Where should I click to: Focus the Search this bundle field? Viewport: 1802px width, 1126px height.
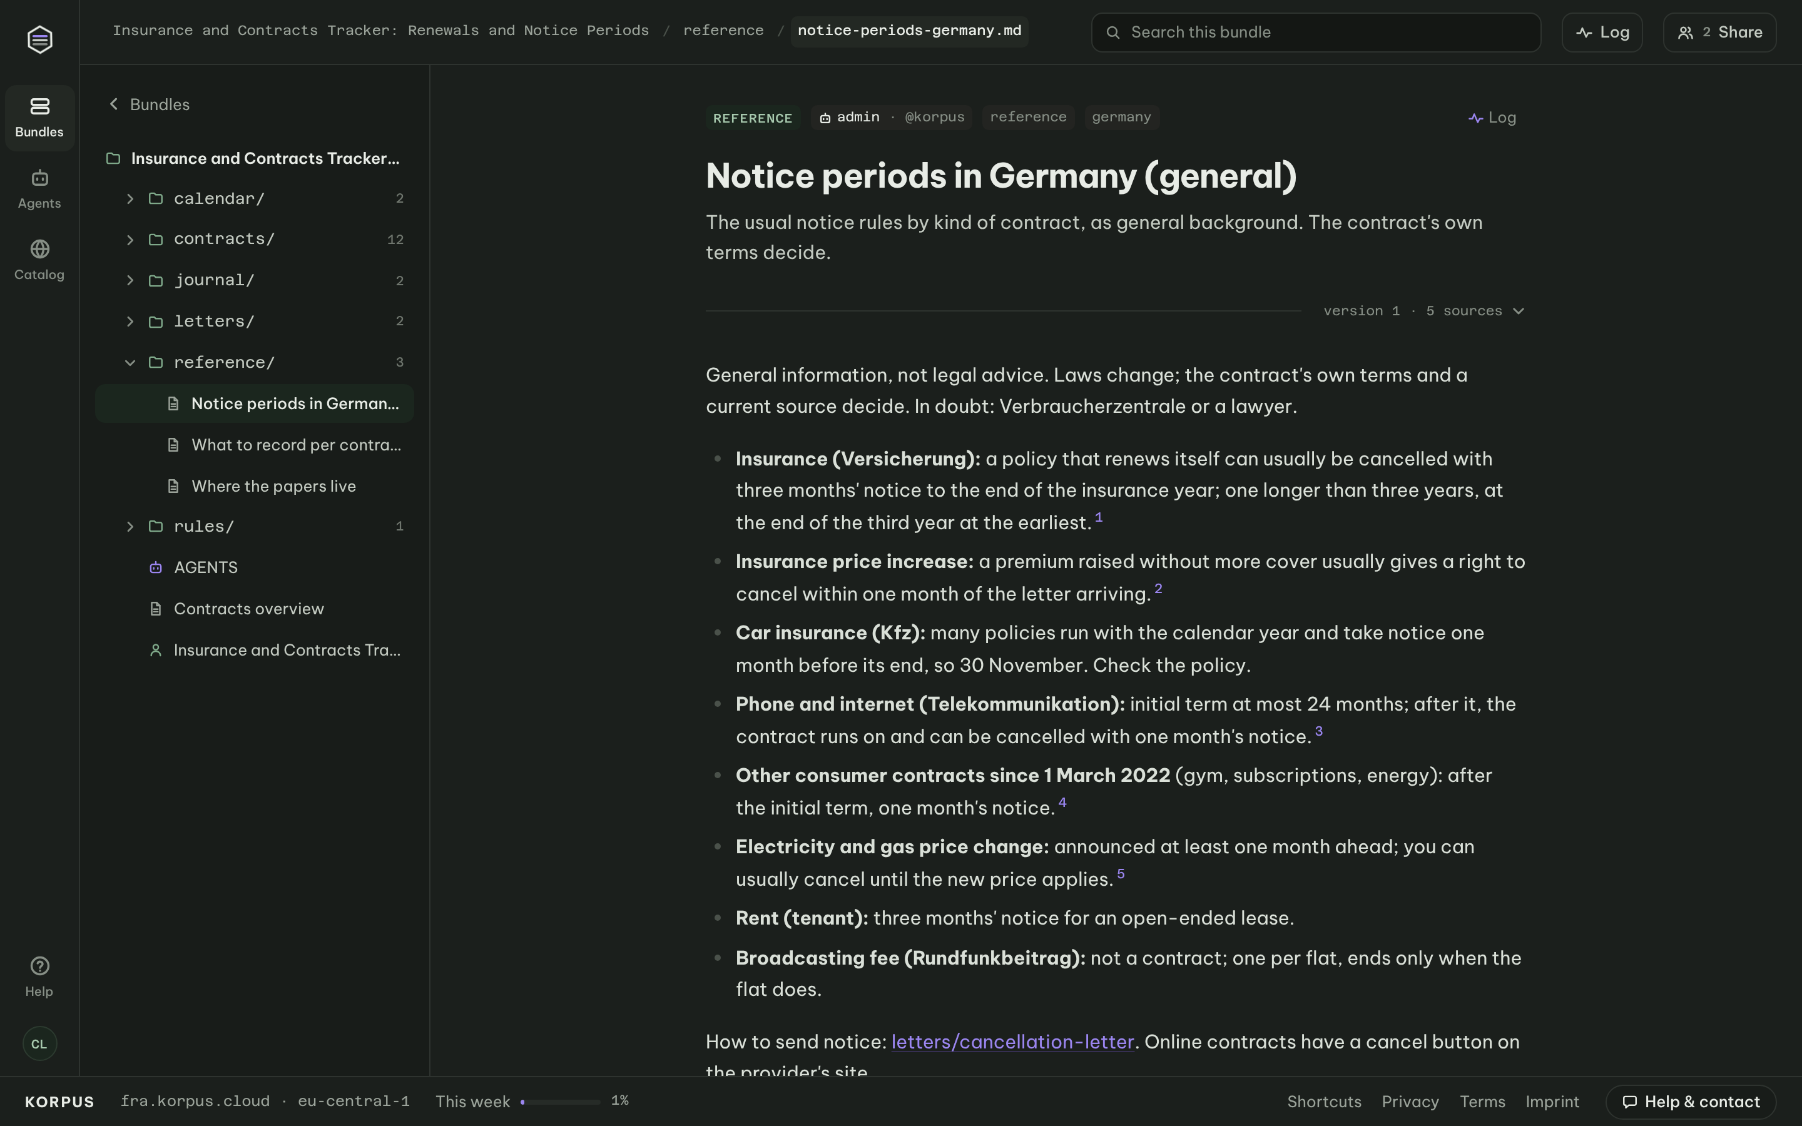point(1316,32)
